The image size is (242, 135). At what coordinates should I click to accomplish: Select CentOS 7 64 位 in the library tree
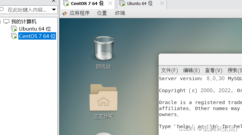tap(37, 36)
